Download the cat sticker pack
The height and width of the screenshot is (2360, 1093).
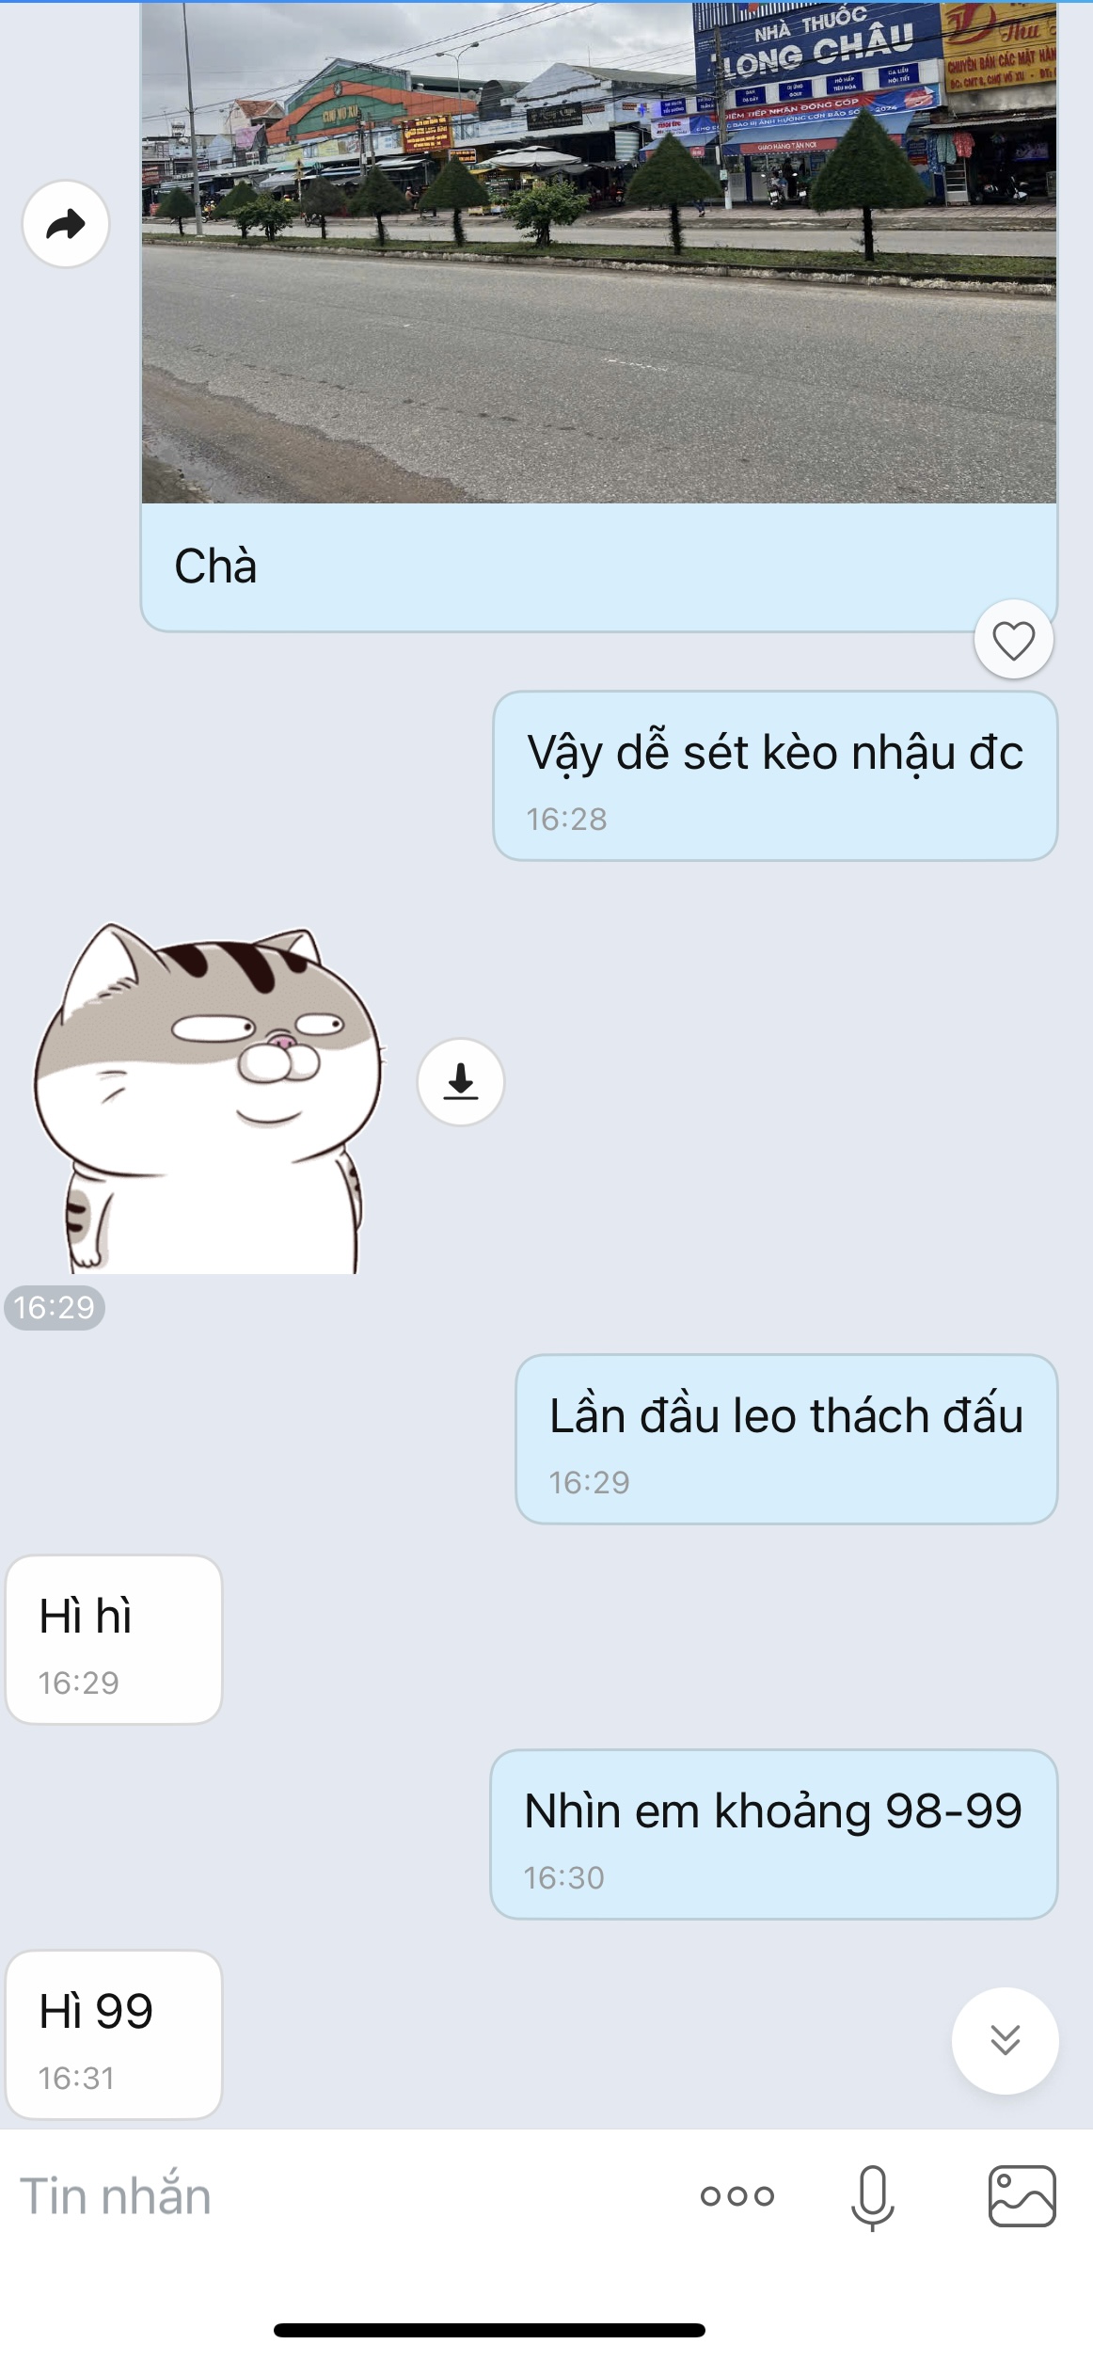(x=460, y=1081)
